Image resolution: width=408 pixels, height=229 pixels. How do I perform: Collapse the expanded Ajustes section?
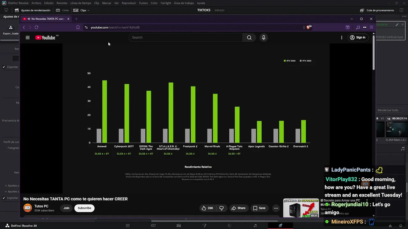tap(6, 191)
